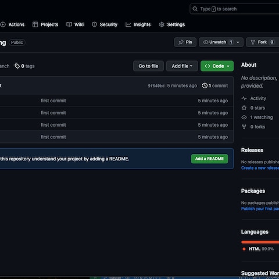Open the Projects tab
This screenshot has height=279, width=279.
pyautogui.click(x=45, y=24)
